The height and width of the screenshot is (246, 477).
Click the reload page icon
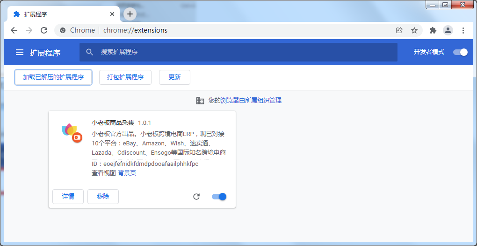click(x=44, y=30)
